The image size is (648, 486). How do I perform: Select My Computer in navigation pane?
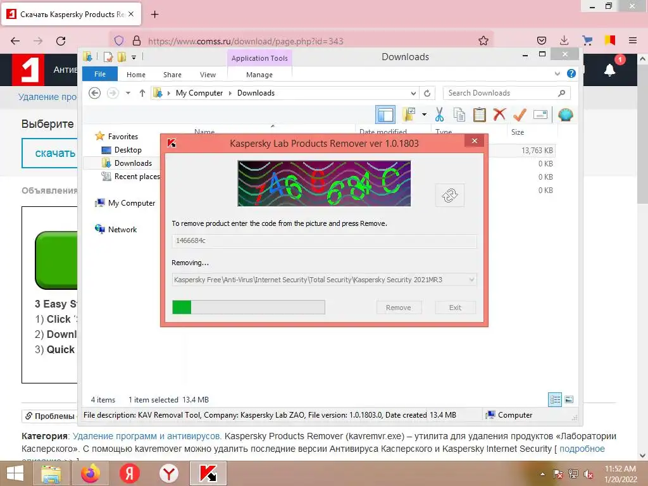click(132, 203)
